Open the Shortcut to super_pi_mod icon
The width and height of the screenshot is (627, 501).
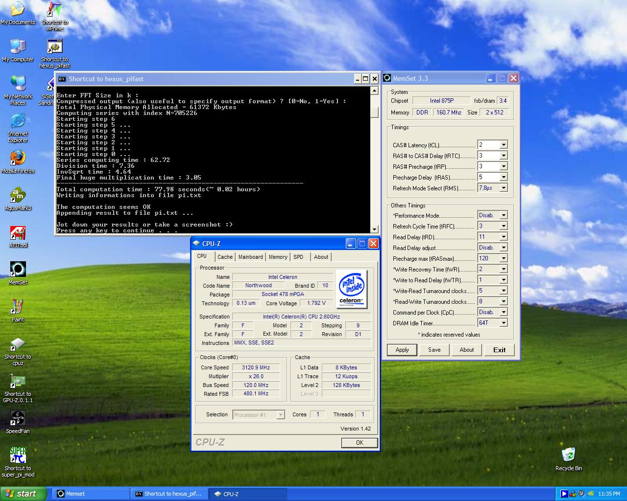[18, 462]
